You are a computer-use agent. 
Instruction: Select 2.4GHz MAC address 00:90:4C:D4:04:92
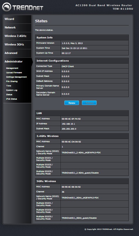click(71, 142)
